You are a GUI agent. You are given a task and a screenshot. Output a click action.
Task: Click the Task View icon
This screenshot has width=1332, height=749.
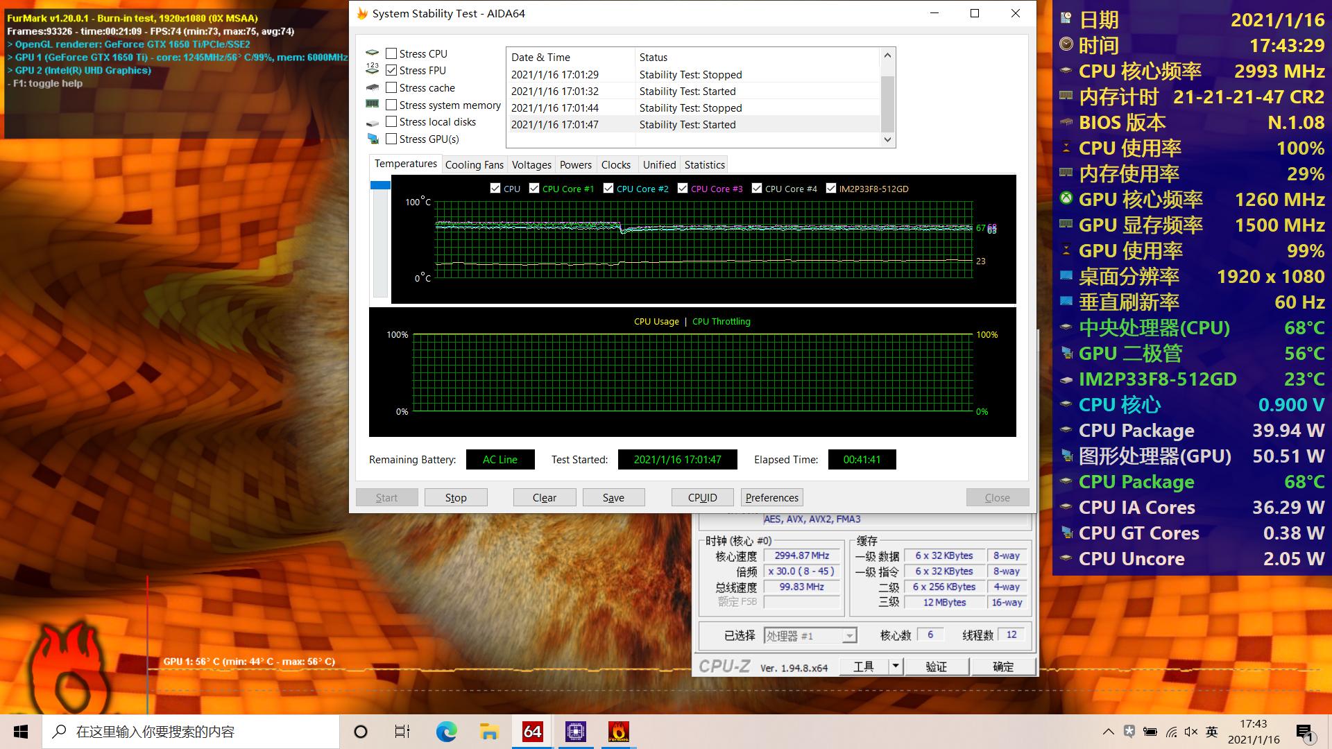[402, 732]
